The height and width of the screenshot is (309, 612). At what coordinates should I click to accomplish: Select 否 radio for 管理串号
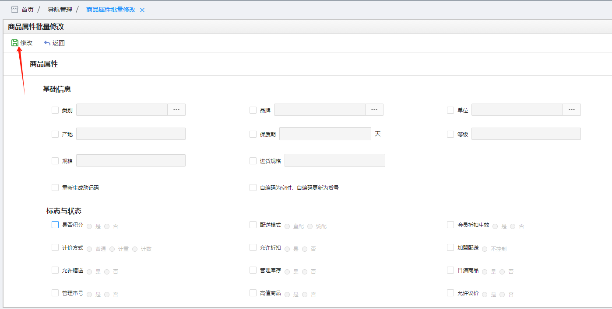click(x=107, y=295)
